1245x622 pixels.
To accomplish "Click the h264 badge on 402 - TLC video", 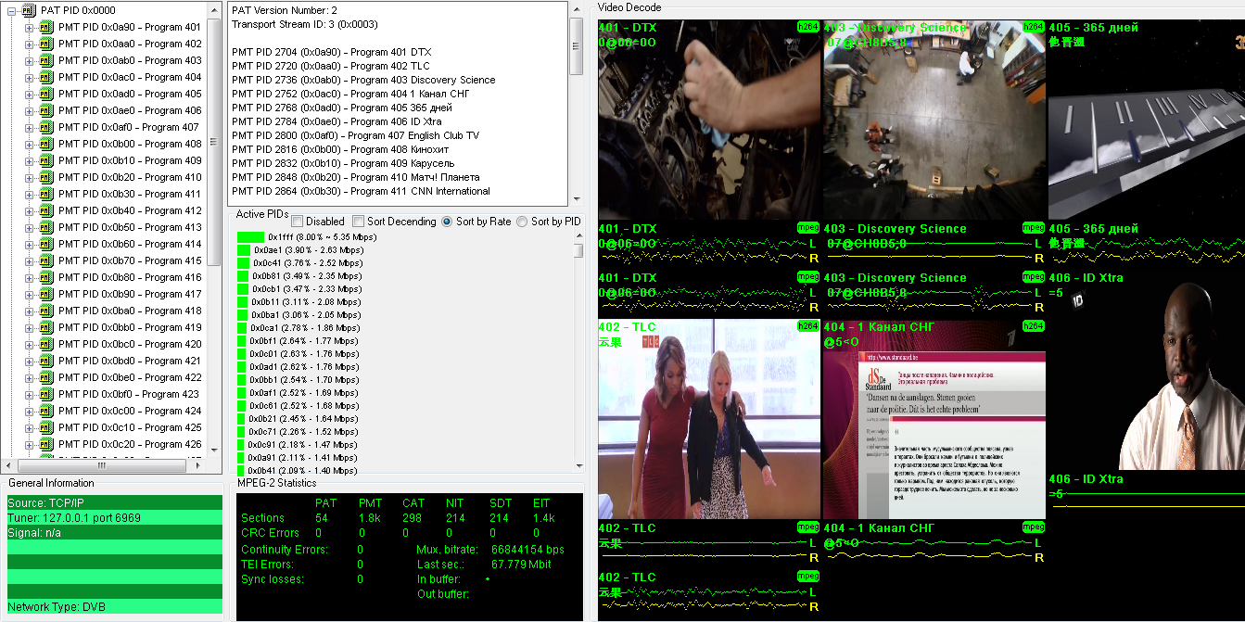I will [x=808, y=326].
